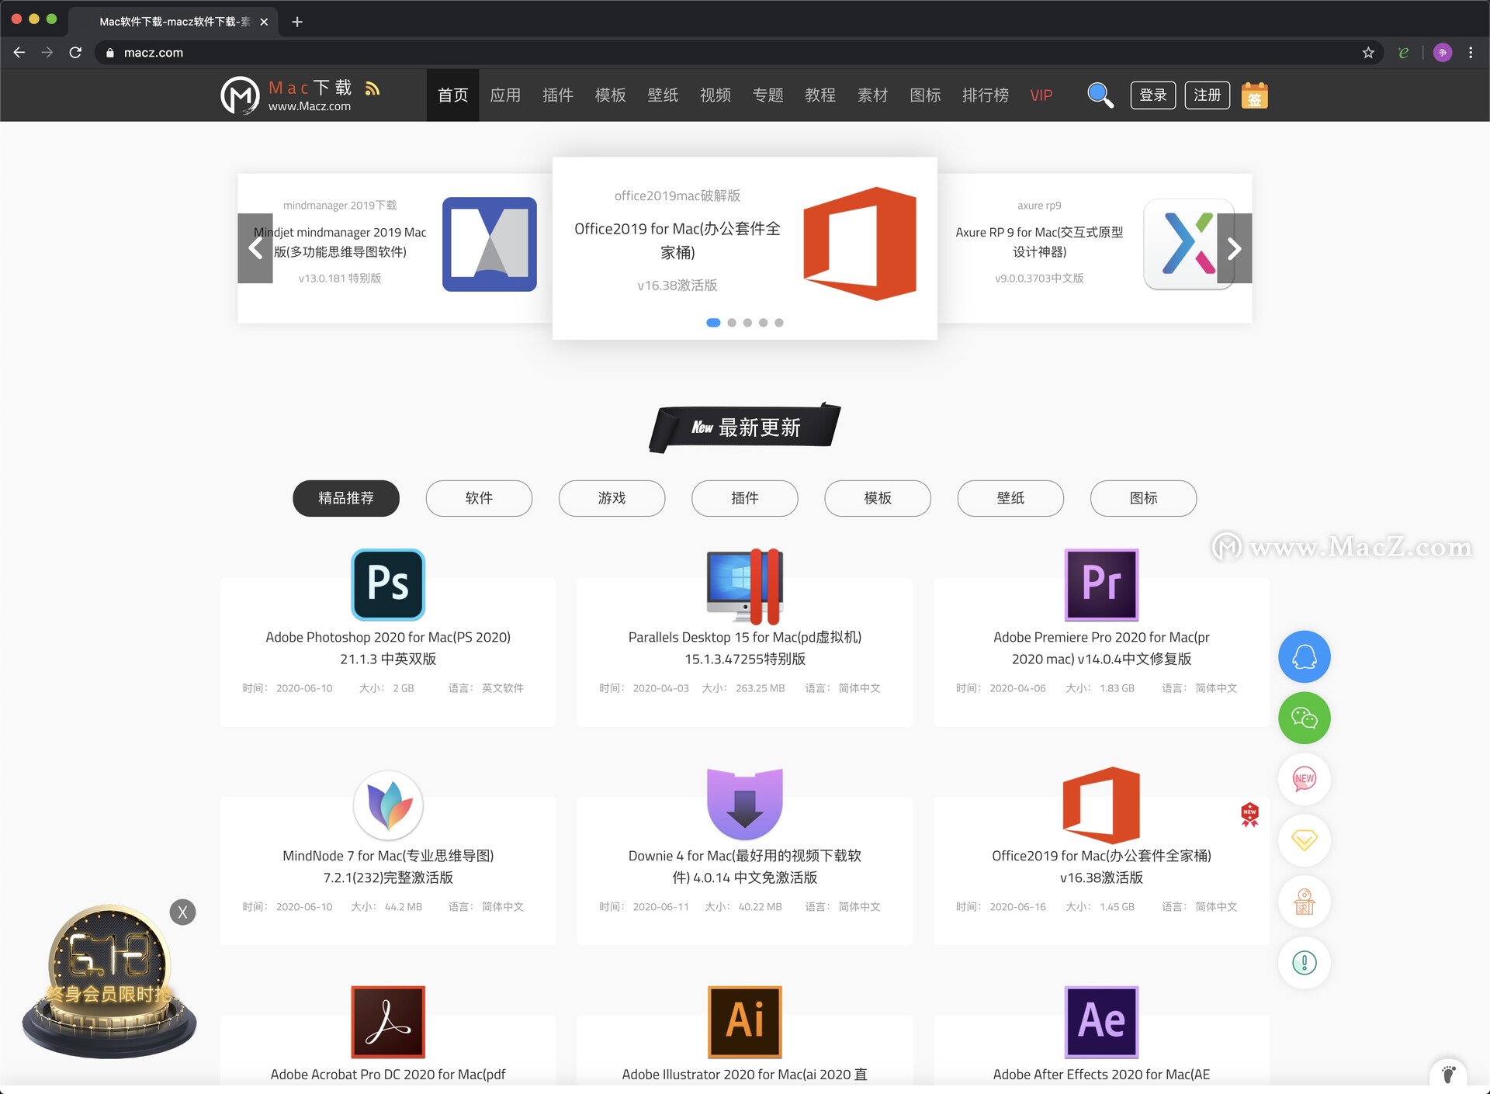Image resolution: width=1490 pixels, height=1094 pixels.
Task: Open the 视频 navigation item
Action: 716,95
